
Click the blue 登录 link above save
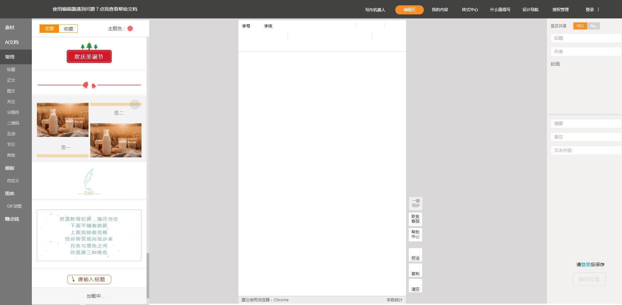586,264
